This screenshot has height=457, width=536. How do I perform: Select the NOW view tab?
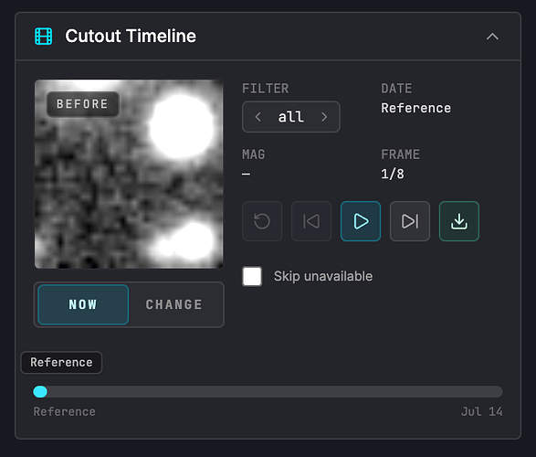(x=83, y=304)
